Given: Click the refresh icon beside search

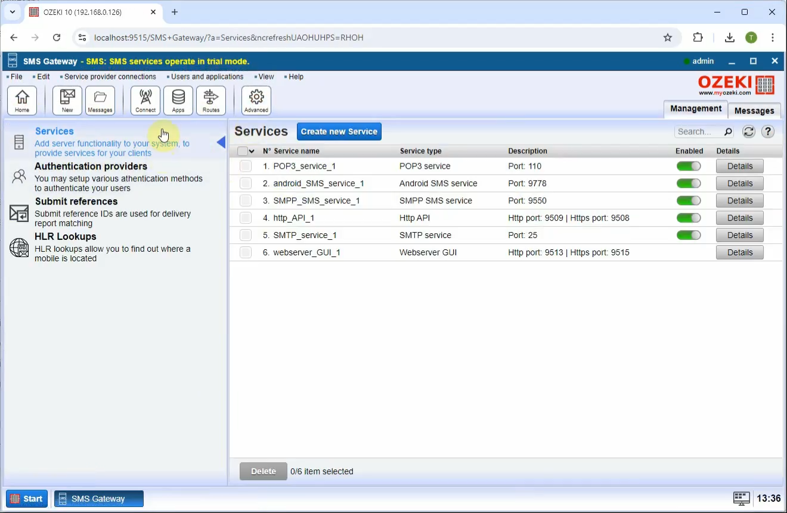Looking at the screenshot, I should coord(749,132).
